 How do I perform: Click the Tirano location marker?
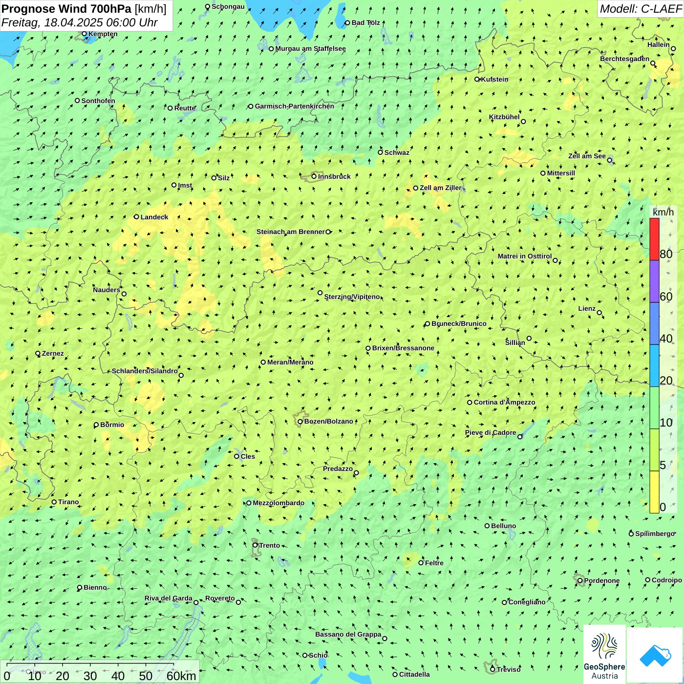(54, 502)
